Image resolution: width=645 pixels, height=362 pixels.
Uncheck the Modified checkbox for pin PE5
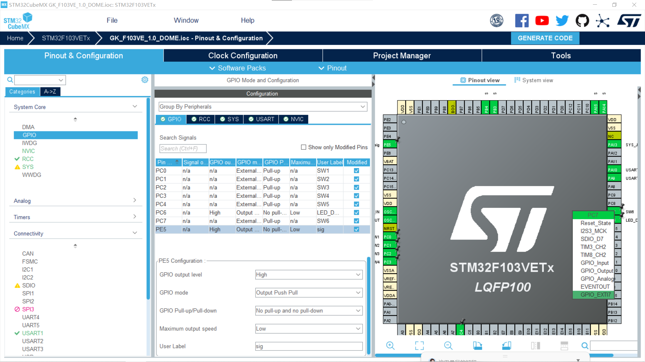pyautogui.click(x=356, y=229)
